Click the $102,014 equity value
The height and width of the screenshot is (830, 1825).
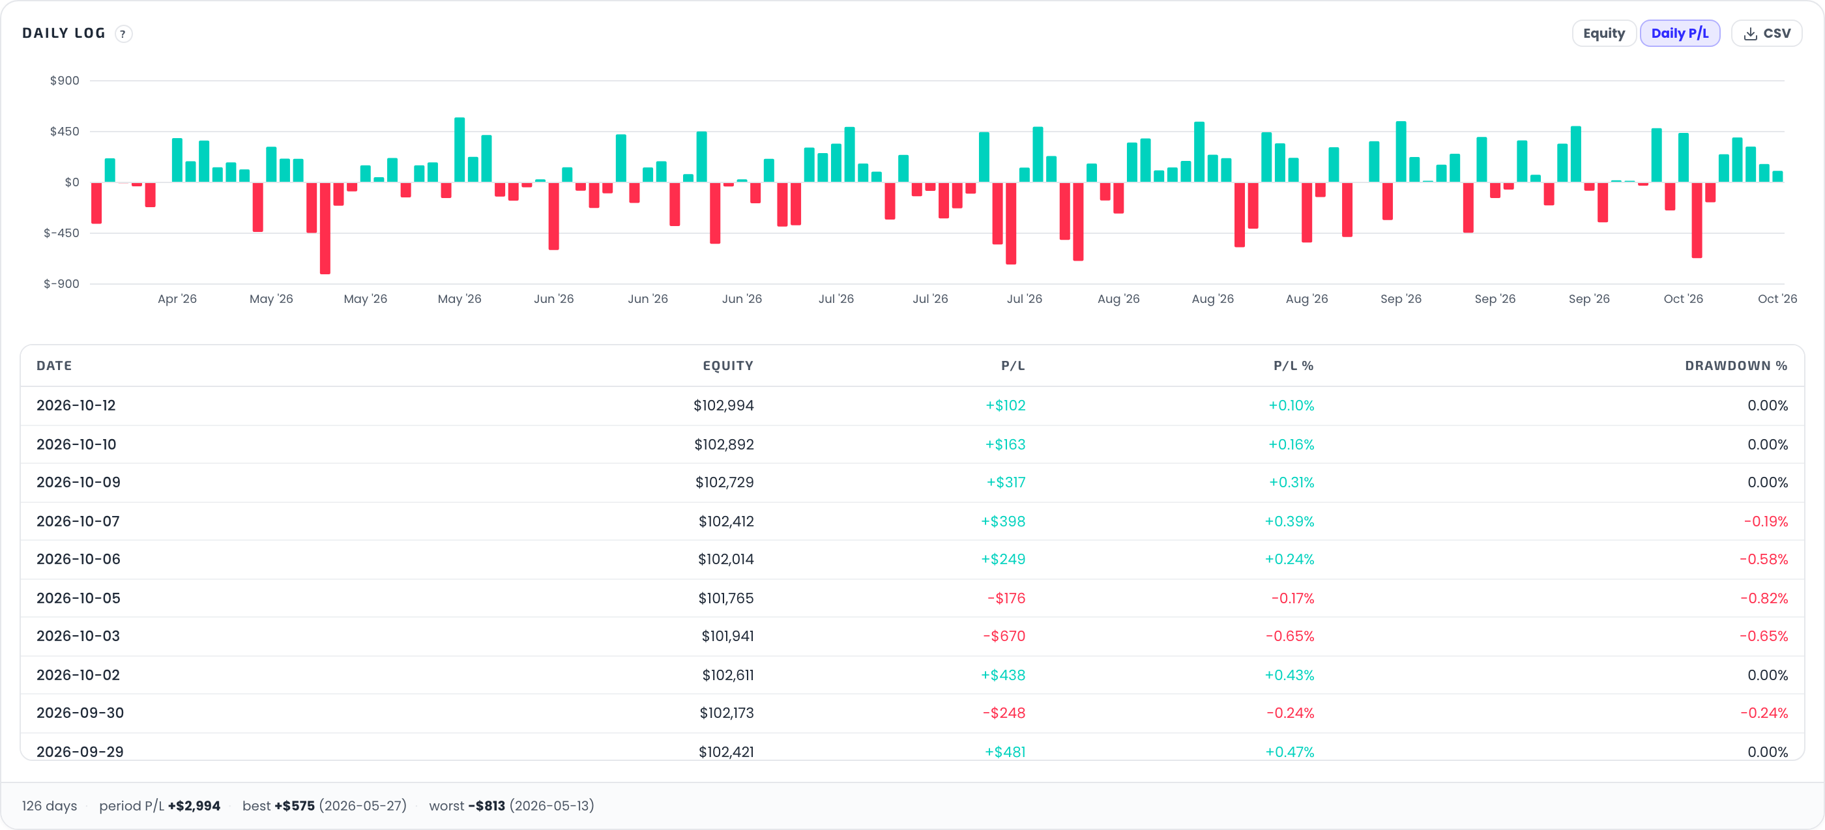coord(725,560)
